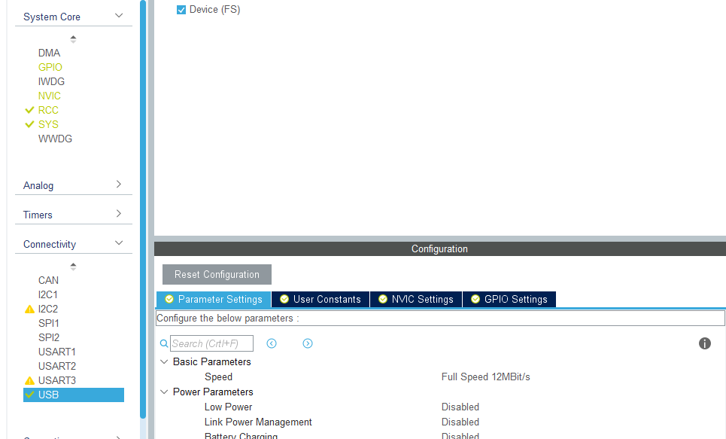Select the highlighted USB peripheral
726x439 pixels.
74,395
